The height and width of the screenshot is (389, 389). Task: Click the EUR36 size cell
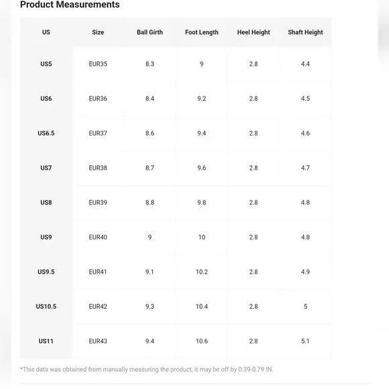98,99
